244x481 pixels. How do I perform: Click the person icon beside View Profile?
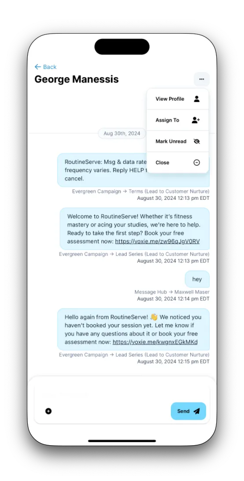[x=196, y=99]
